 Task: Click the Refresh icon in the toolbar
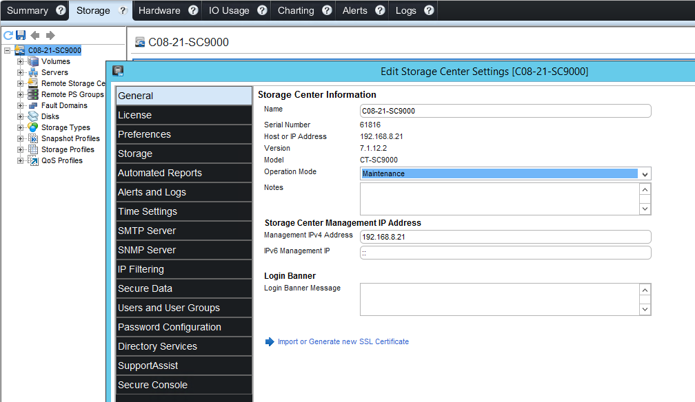tap(8, 35)
